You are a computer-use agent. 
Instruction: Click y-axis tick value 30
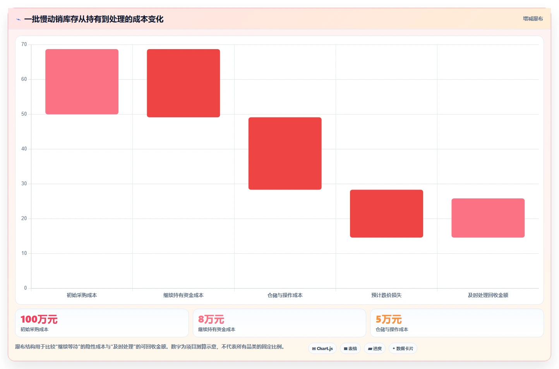[x=24, y=184]
